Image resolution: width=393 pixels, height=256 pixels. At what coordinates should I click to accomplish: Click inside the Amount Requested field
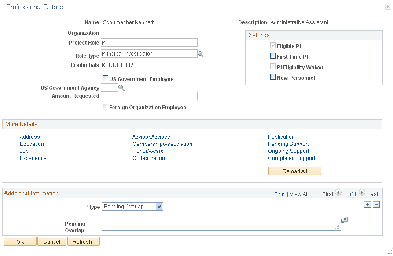tap(149, 96)
